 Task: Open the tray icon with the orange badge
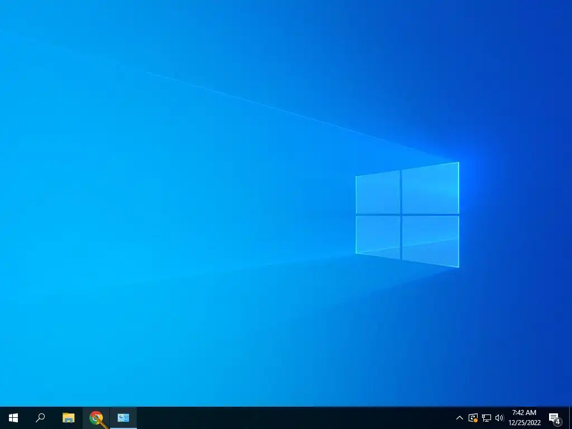[473, 418]
